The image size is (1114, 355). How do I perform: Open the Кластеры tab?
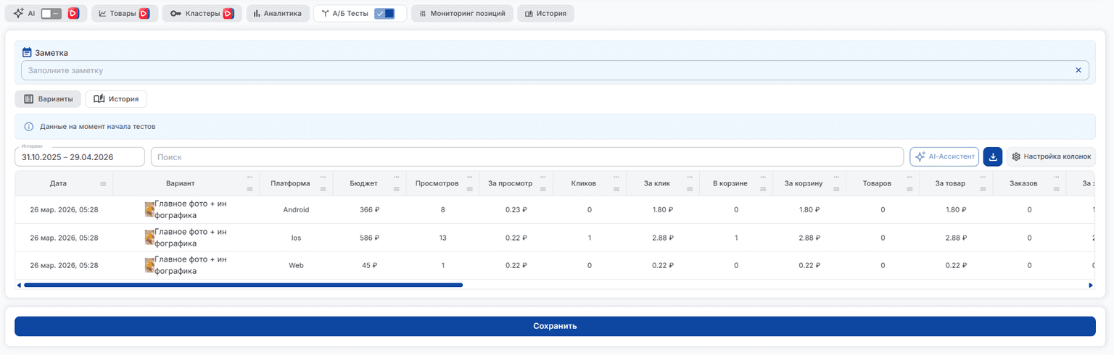(x=202, y=13)
